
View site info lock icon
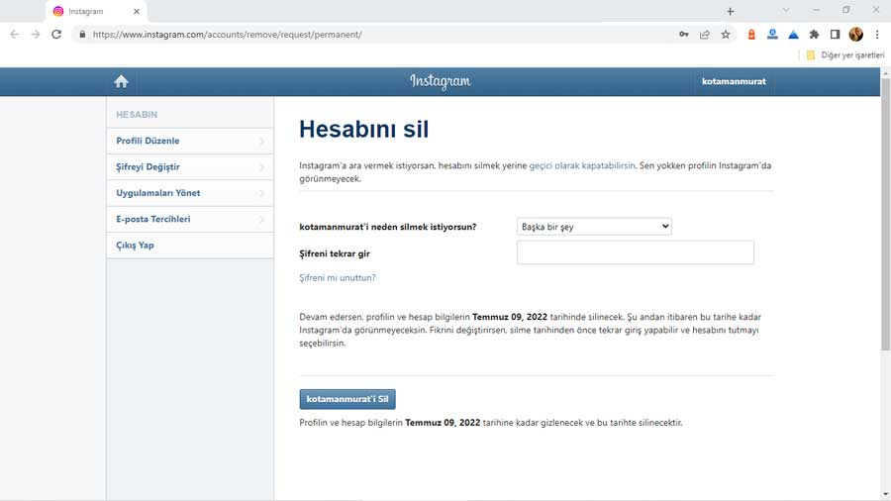(82, 34)
